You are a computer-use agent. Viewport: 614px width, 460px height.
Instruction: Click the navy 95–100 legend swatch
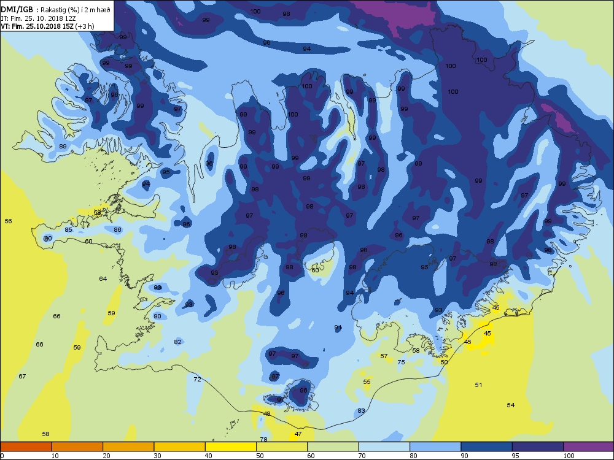(x=538, y=447)
